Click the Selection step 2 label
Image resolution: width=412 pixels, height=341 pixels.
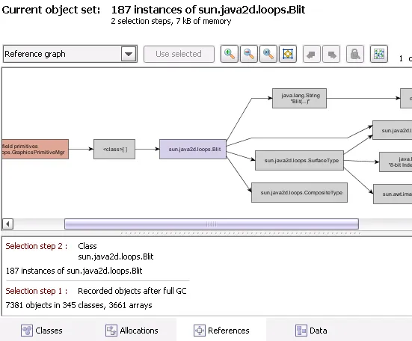[x=37, y=246]
